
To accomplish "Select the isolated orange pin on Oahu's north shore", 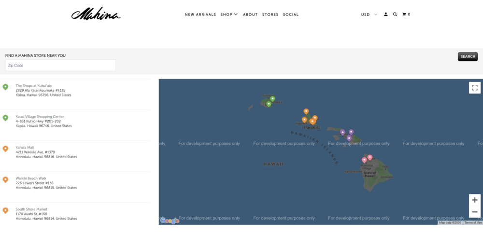I will [x=306, y=111].
